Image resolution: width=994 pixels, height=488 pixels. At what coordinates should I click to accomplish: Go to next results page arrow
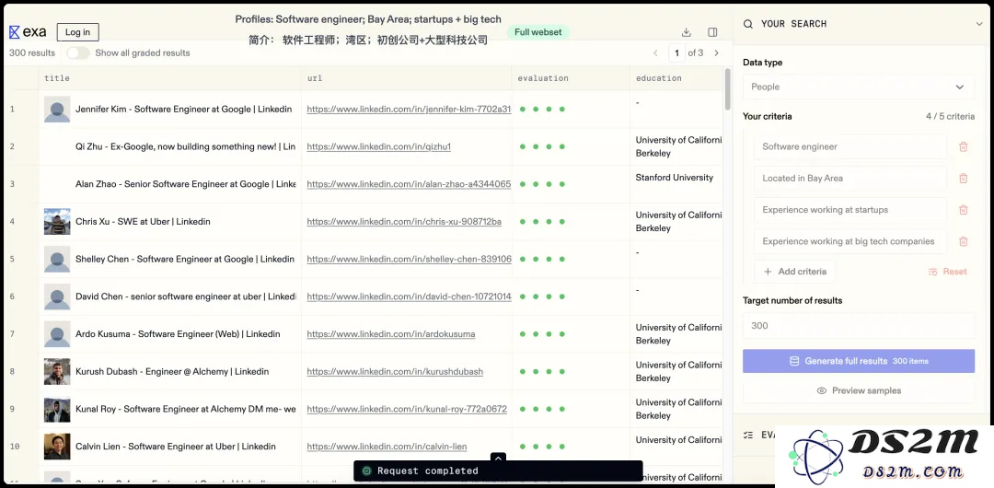(x=717, y=53)
